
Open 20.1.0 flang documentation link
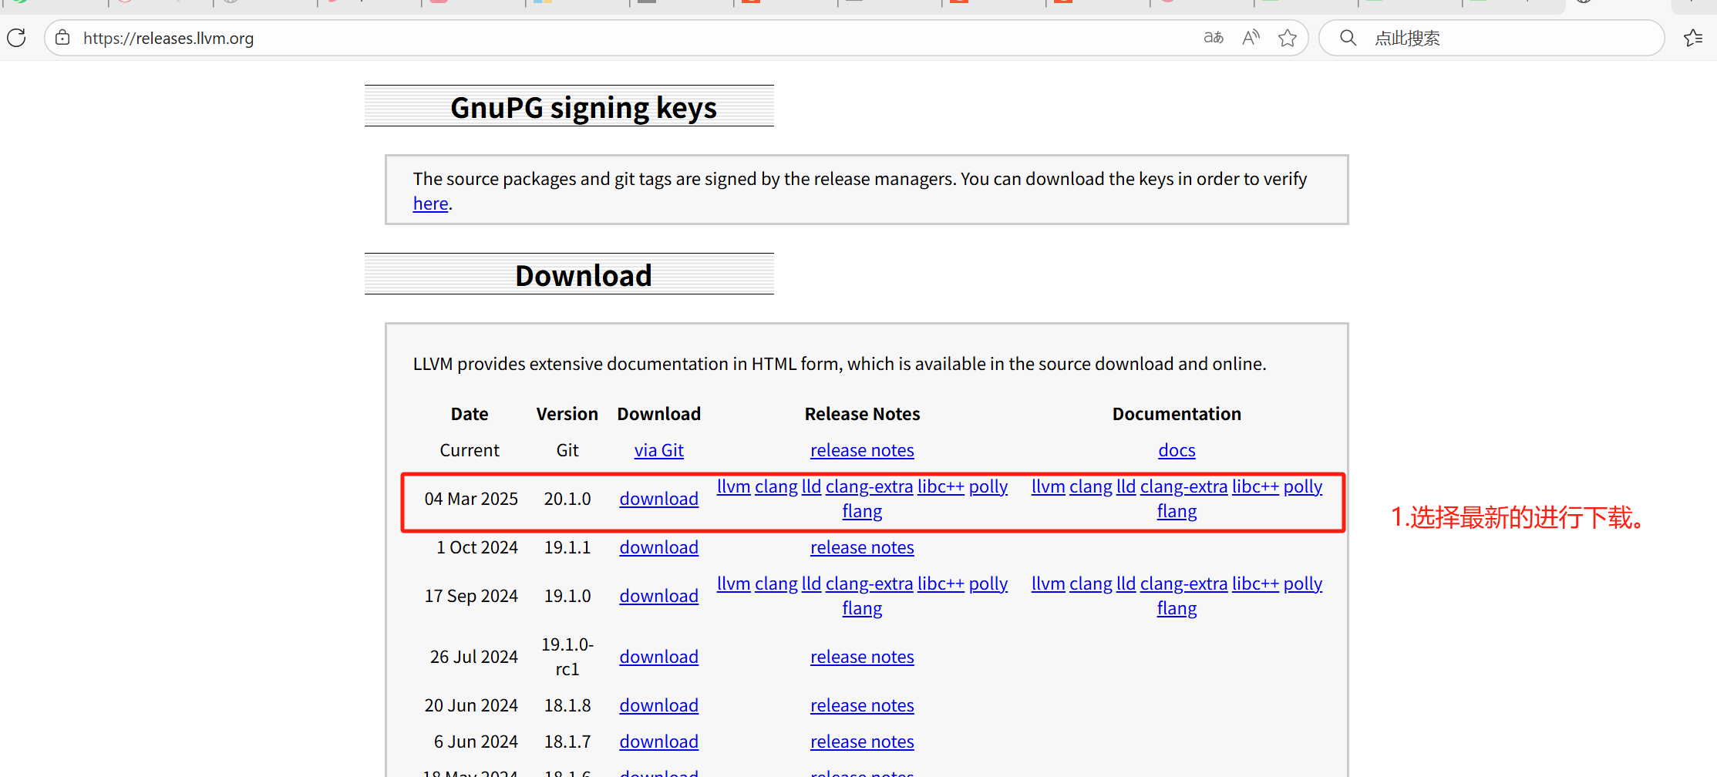(x=1177, y=511)
